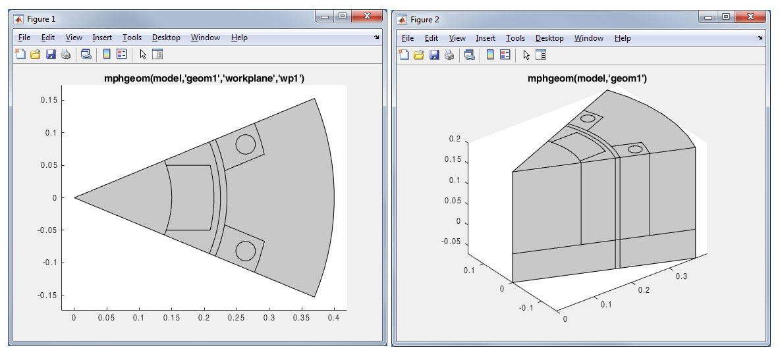
Task: Click Help in Figure 2 menu bar
Action: (x=623, y=38)
